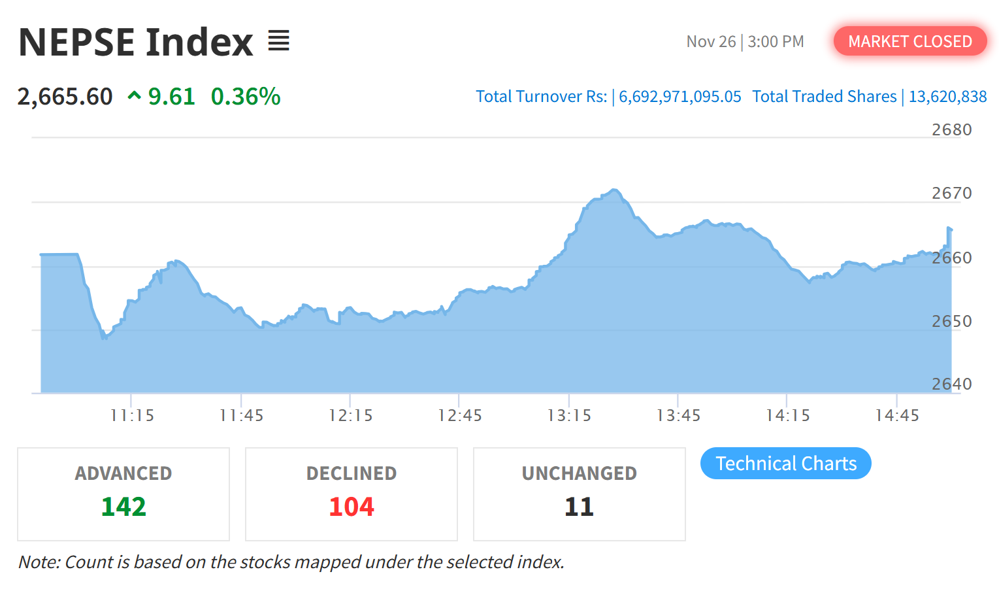Click the 14:45 time axis label
999x593 pixels.
point(897,415)
